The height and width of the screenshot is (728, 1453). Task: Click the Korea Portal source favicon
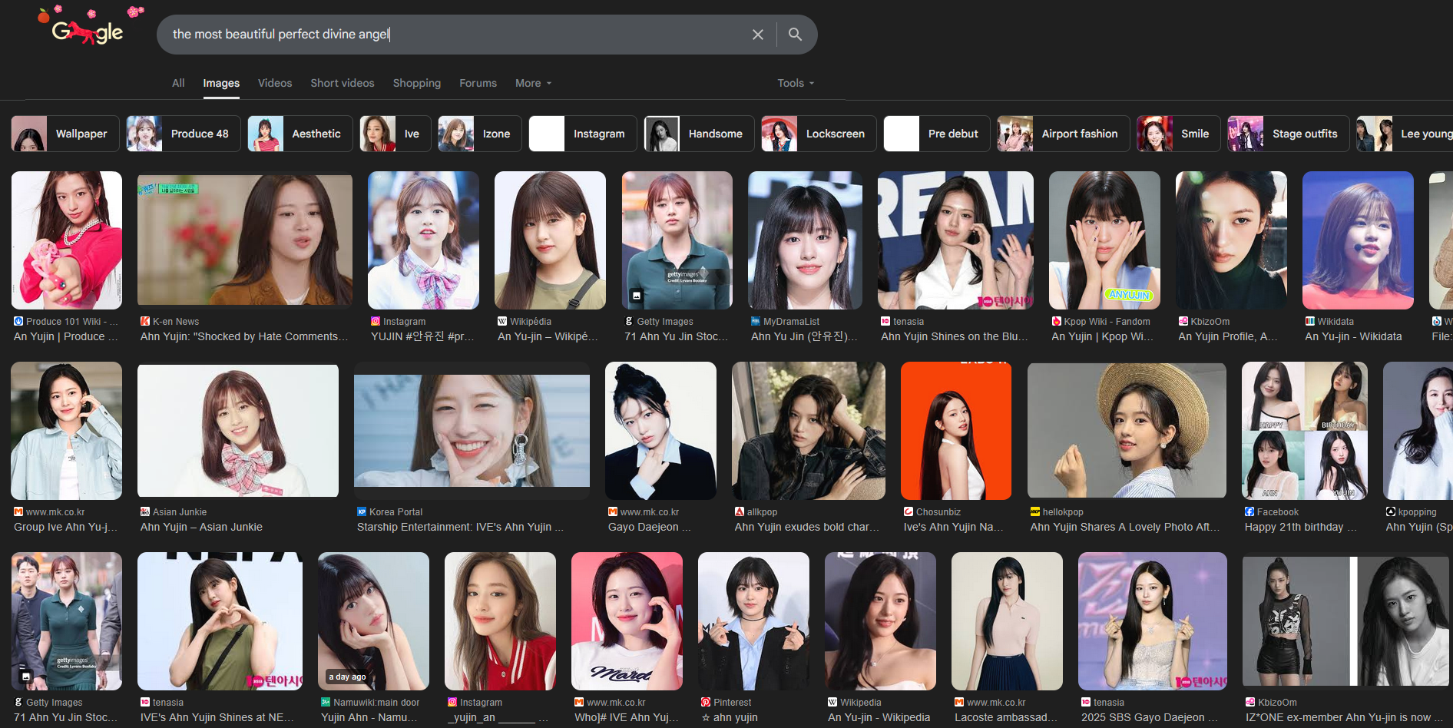(x=362, y=511)
